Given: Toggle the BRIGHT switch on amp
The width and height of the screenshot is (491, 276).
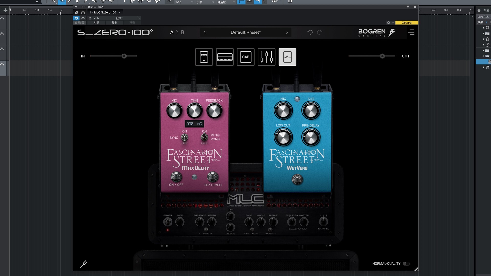Looking at the screenshot, I should pyautogui.click(x=270, y=229).
